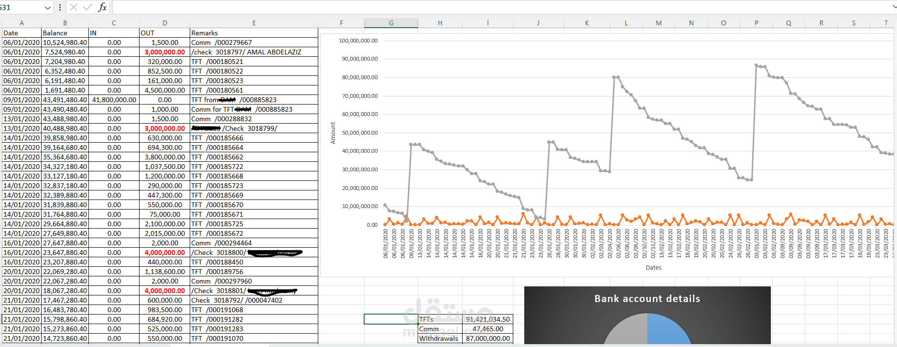Select red 3,000,000.00 in AMAL ABDELAZIZ row
897x347 pixels.
[x=164, y=52]
